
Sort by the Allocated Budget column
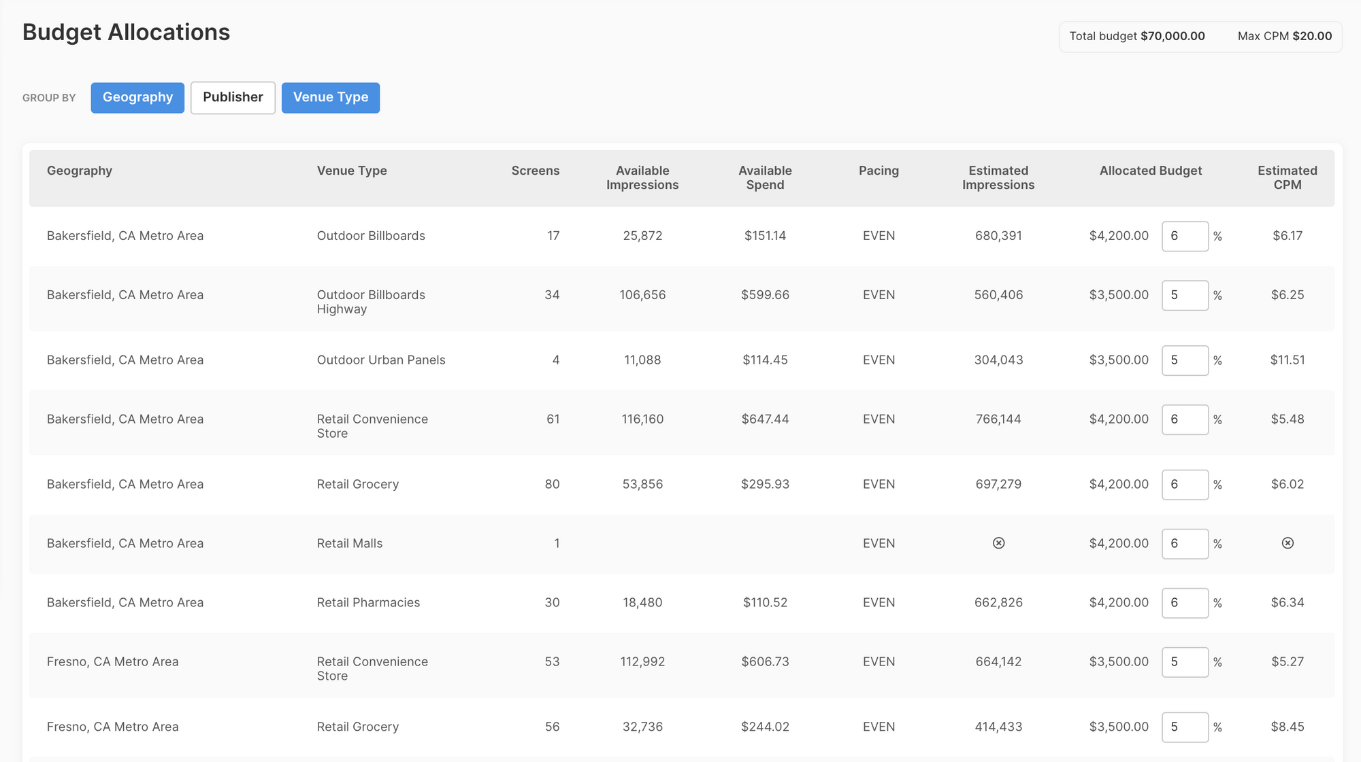point(1150,171)
